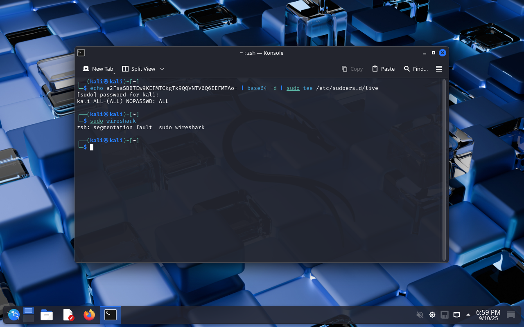Open the brightness tray icon
The width and height of the screenshot is (524, 327).
[x=432, y=315]
